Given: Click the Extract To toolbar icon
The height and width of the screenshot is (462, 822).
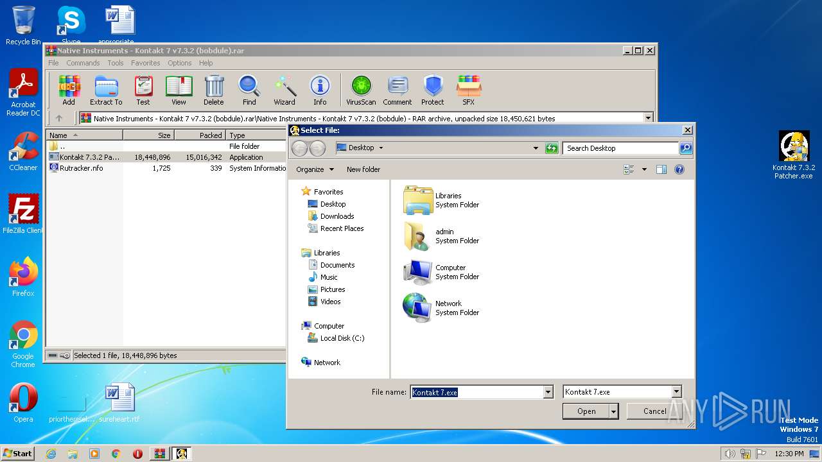Looking at the screenshot, I should point(106,90).
